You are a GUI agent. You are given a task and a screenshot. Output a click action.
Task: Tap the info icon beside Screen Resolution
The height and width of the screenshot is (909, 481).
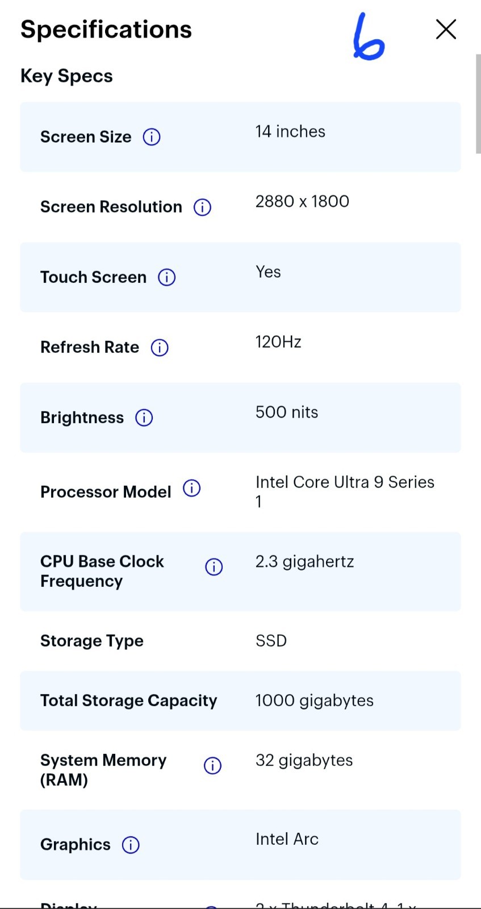click(x=202, y=207)
